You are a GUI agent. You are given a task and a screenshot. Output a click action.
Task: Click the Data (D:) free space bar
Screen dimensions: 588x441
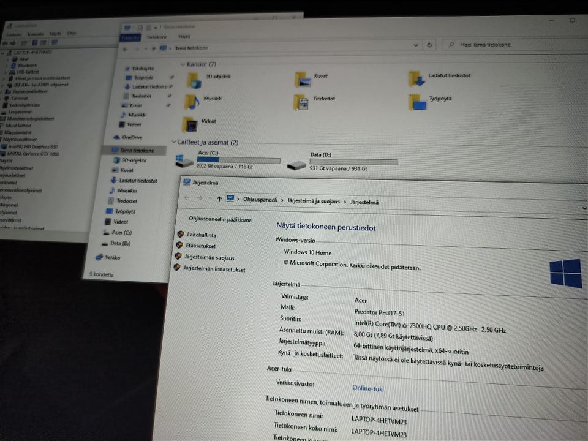point(353,162)
